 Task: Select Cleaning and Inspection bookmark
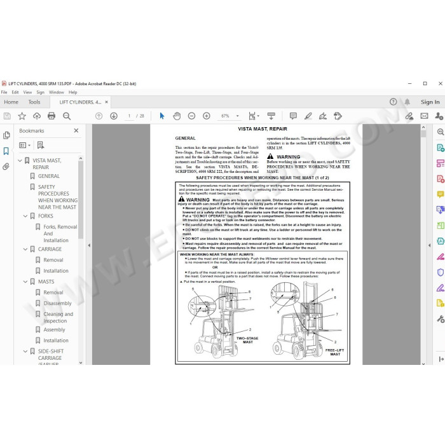[58, 318]
